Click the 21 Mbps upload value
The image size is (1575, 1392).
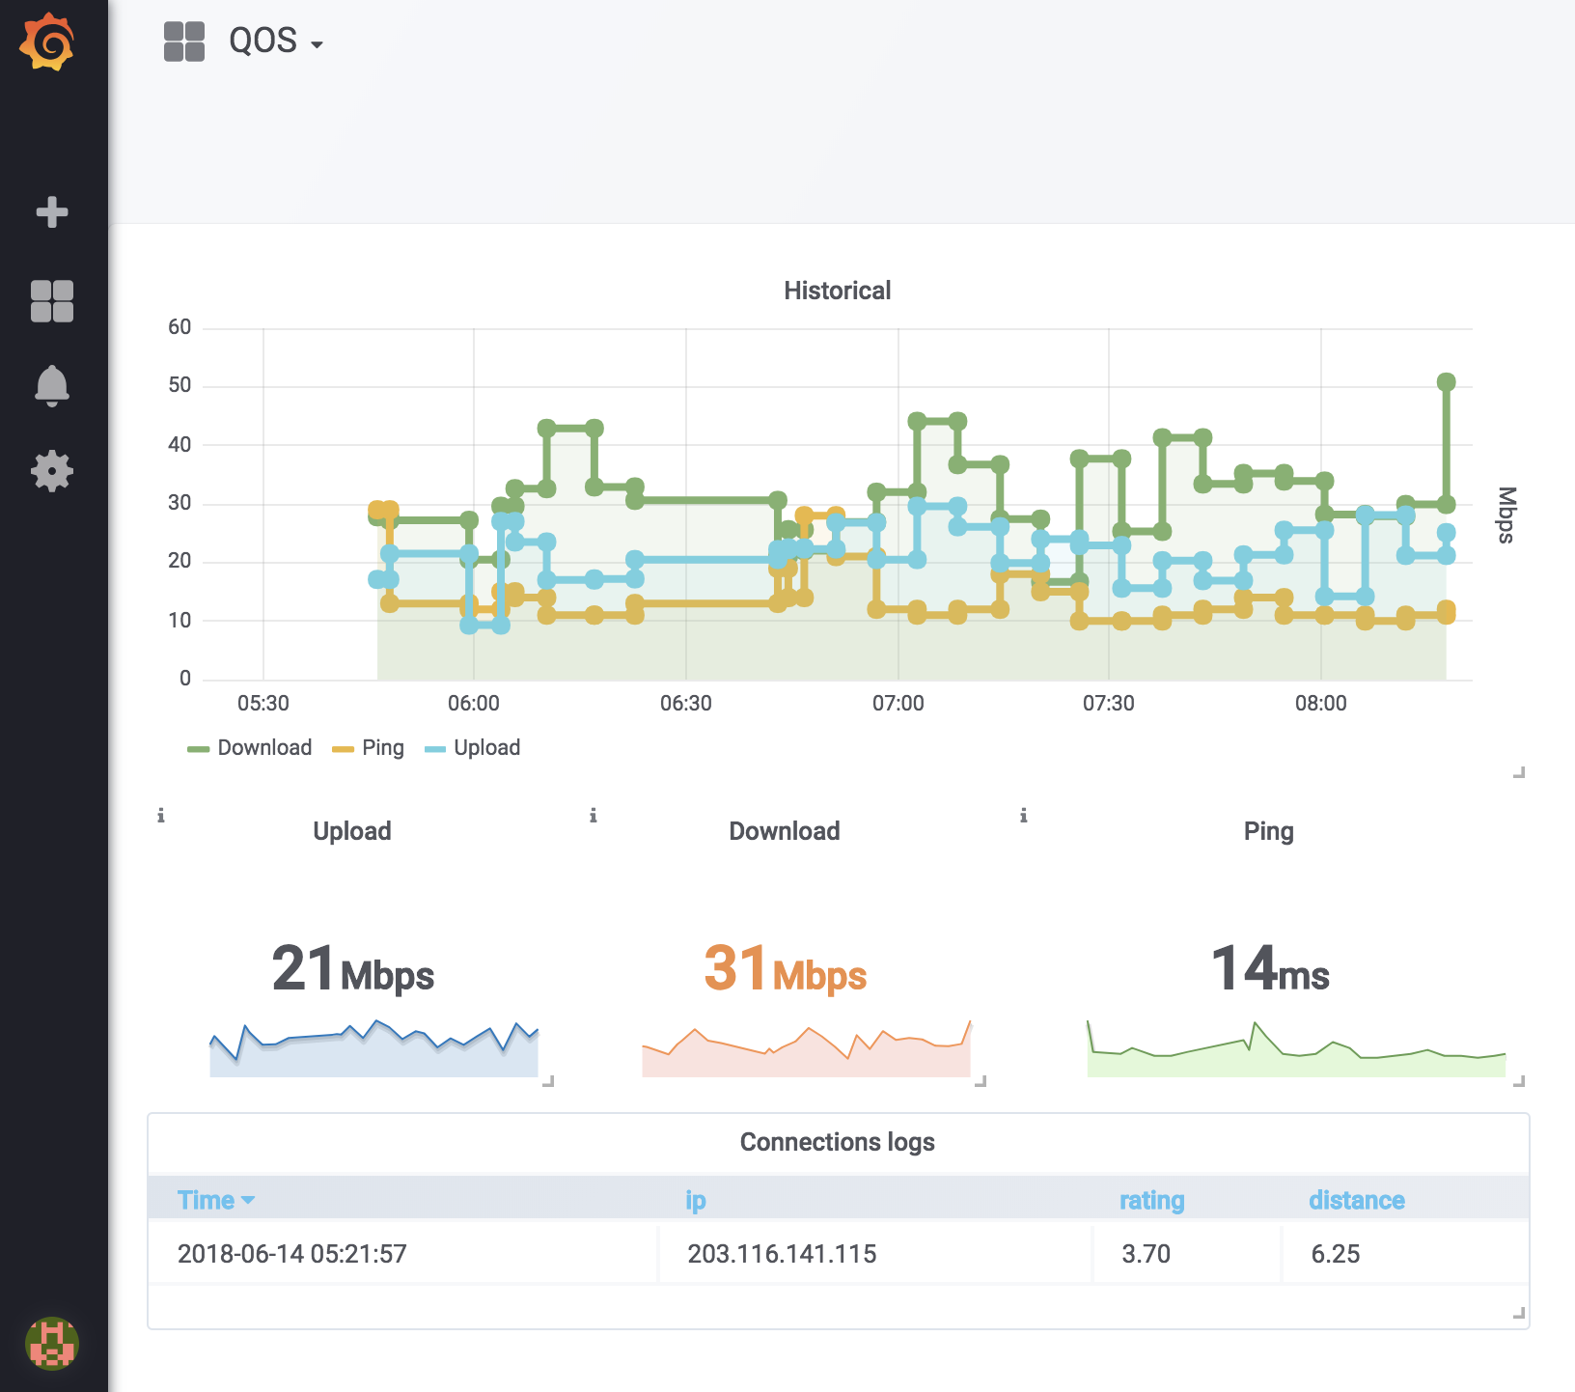click(x=353, y=969)
